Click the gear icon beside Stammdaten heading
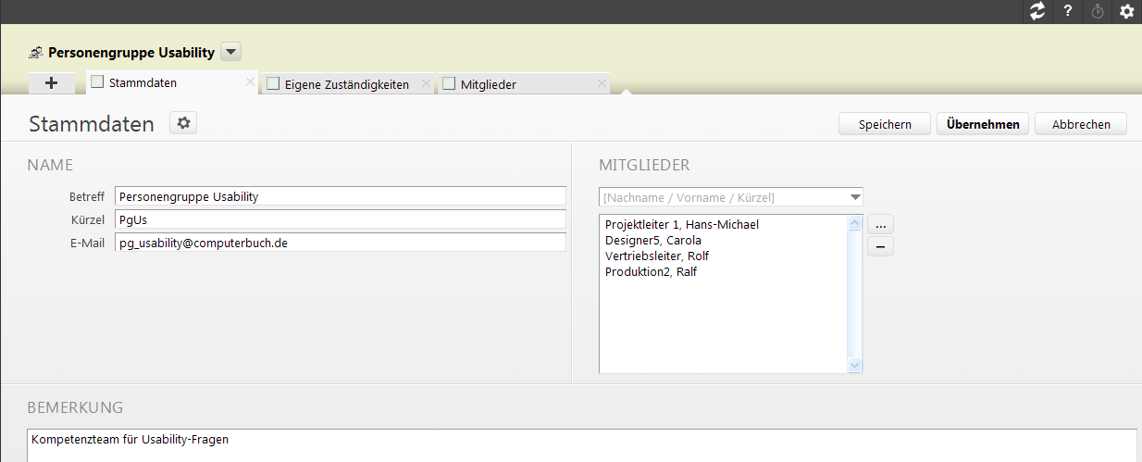 coord(183,123)
